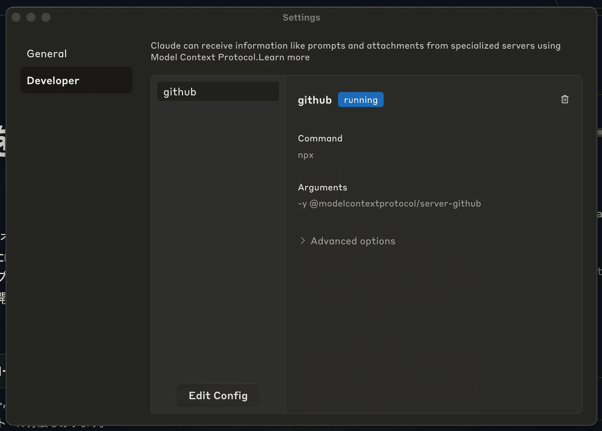The height and width of the screenshot is (431, 602).
Task: Click the chevron next to Advanced options
Action: pyautogui.click(x=303, y=241)
